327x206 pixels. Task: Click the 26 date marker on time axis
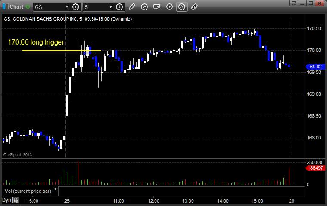point(291,201)
